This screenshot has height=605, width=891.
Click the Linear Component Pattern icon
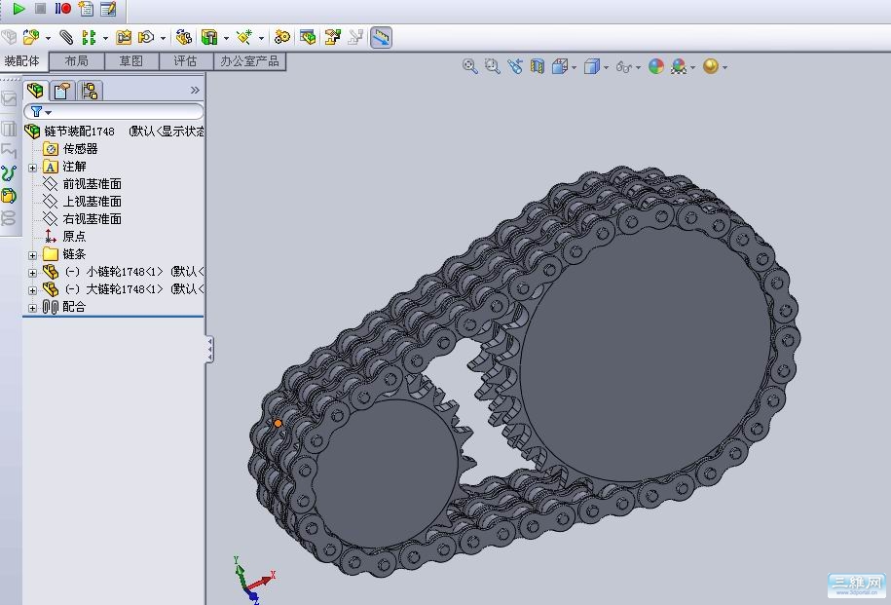(89, 38)
